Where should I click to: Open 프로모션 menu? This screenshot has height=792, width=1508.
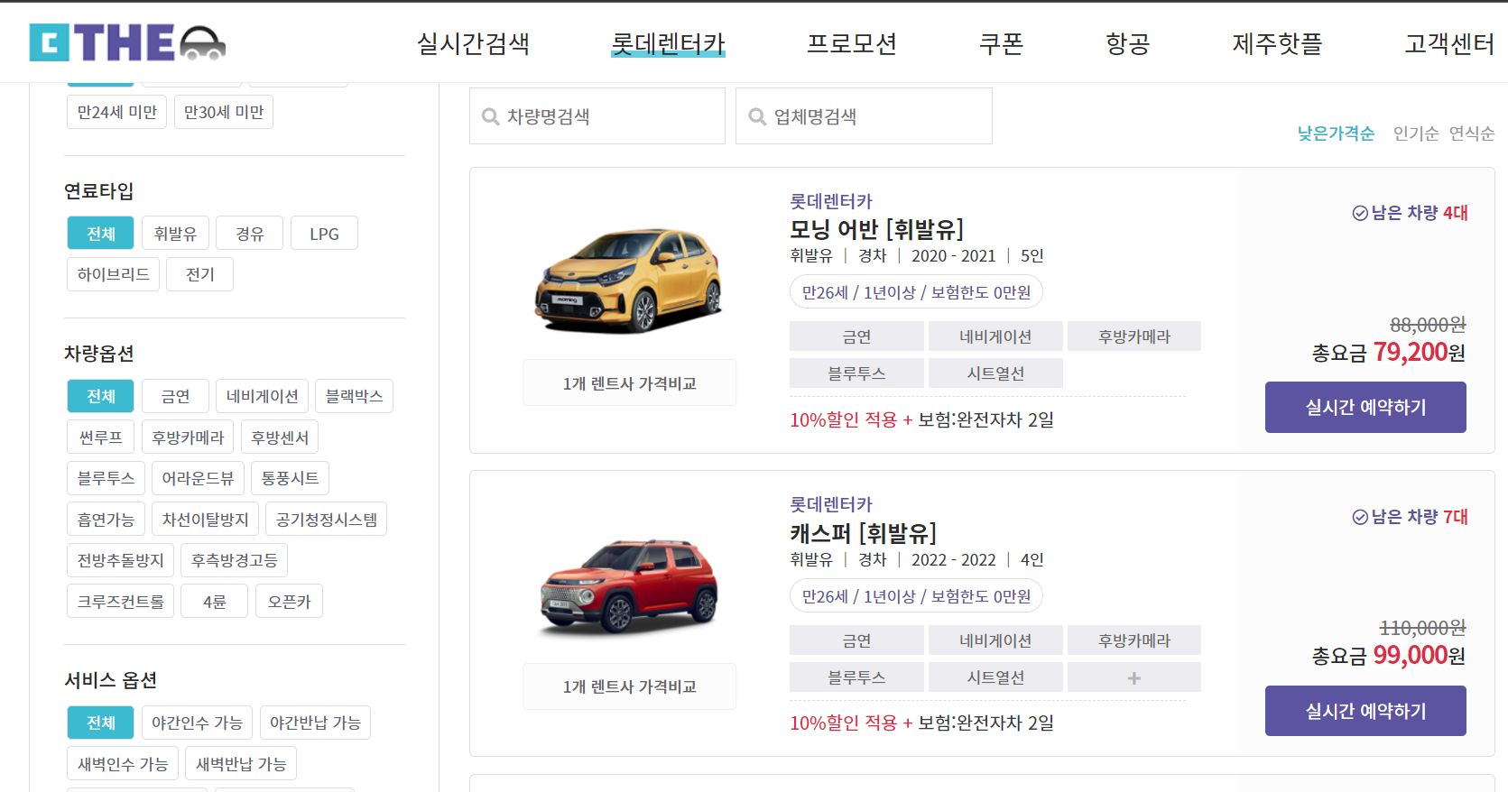852,43
